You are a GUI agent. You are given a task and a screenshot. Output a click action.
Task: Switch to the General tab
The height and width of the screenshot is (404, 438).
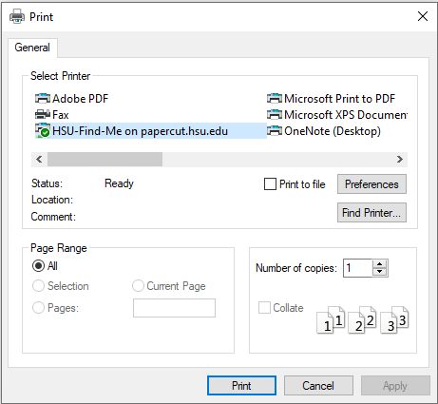click(x=32, y=48)
